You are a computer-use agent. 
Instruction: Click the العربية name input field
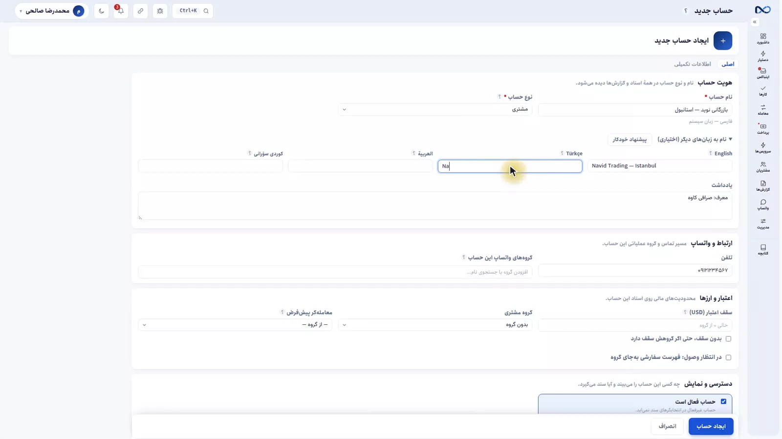pos(360,166)
